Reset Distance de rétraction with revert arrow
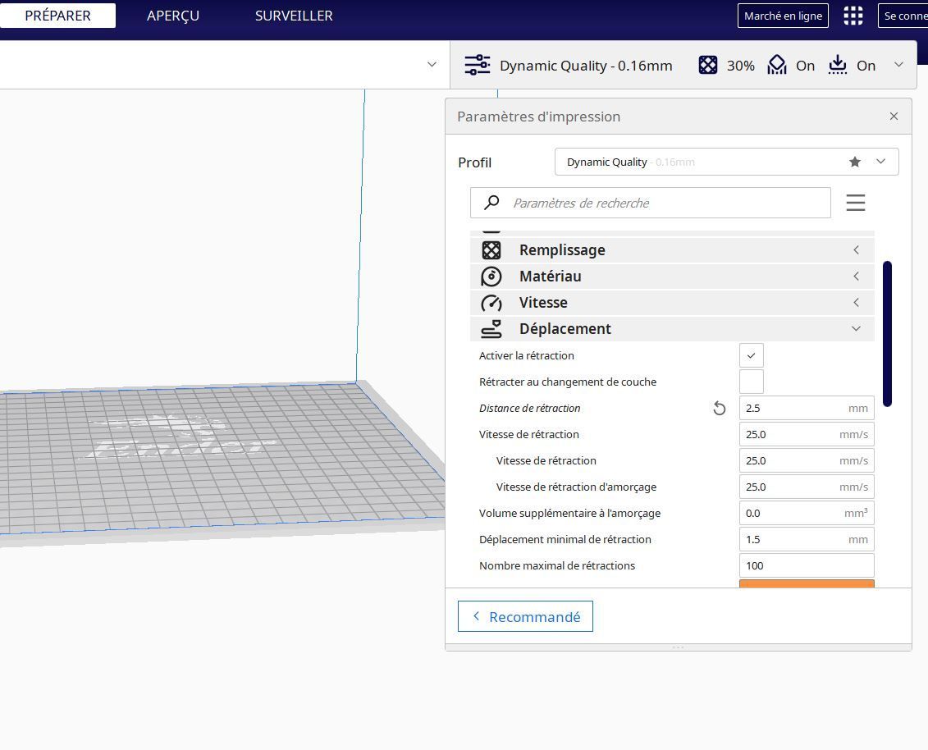 (719, 409)
